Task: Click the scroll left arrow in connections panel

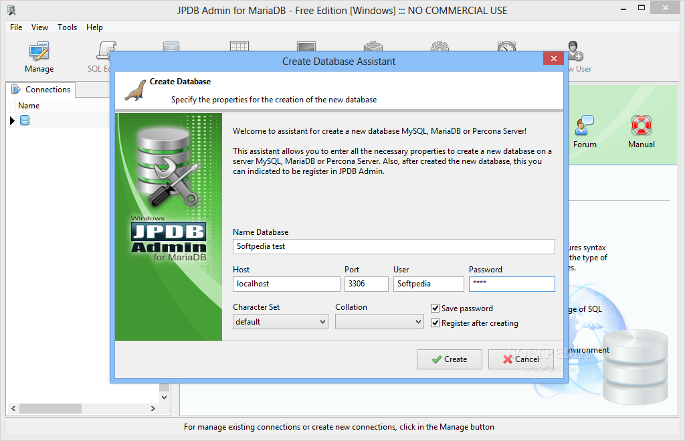Action: 13,409
